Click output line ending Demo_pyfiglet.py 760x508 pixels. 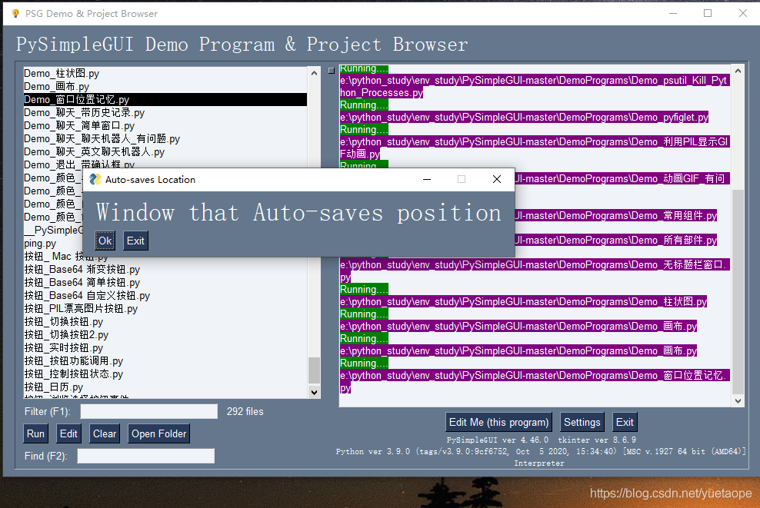click(524, 117)
